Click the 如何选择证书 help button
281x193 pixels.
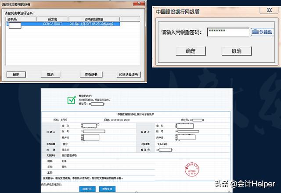click(x=129, y=74)
